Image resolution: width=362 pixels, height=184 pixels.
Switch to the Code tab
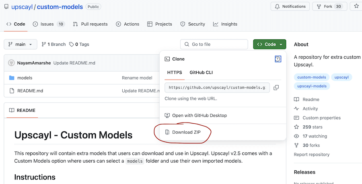(x=16, y=24)
